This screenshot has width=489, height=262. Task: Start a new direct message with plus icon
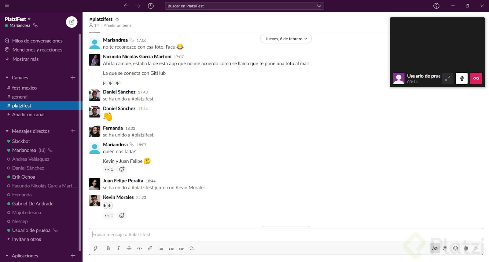[73, 131]
